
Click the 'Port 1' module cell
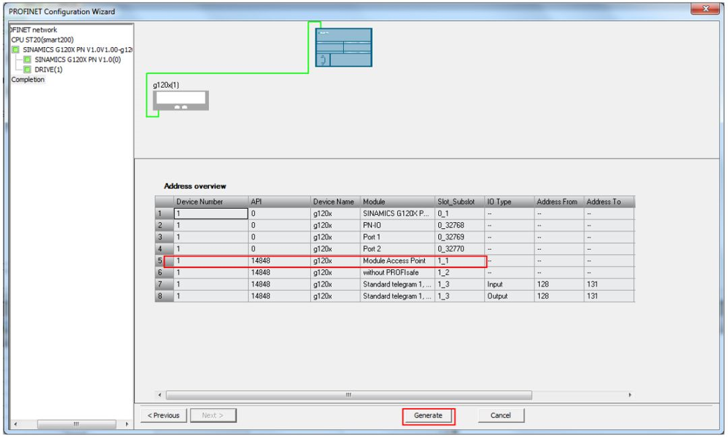click(x=398, y=238)
